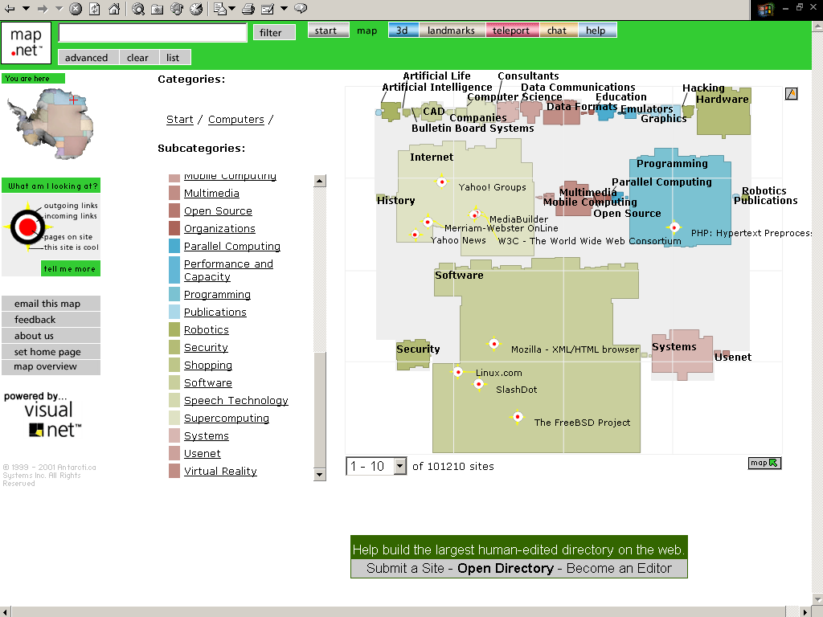Viewport: 823px width, 617px height.
Task: Click in the filter search text field
Action: 153,32
